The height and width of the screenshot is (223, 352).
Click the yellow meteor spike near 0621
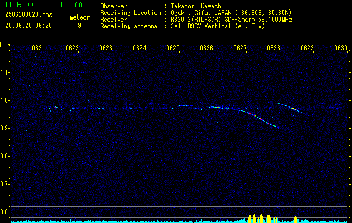coord(55,217)
